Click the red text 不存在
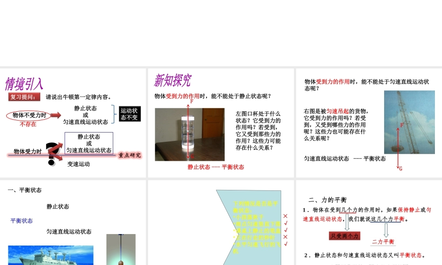442x265 pixels. tap(28, 124)
